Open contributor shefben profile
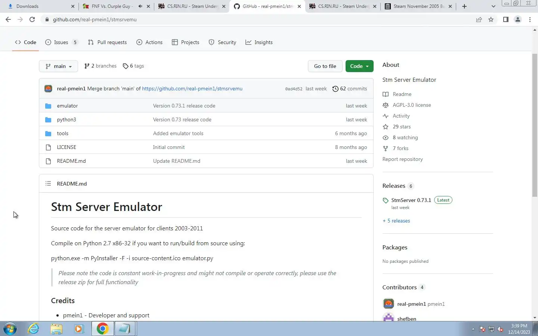 [406, 318]
